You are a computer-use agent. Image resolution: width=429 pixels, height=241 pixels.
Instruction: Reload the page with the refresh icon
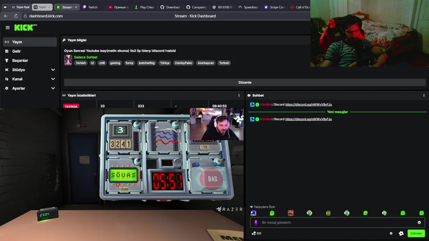click(16, 16)
